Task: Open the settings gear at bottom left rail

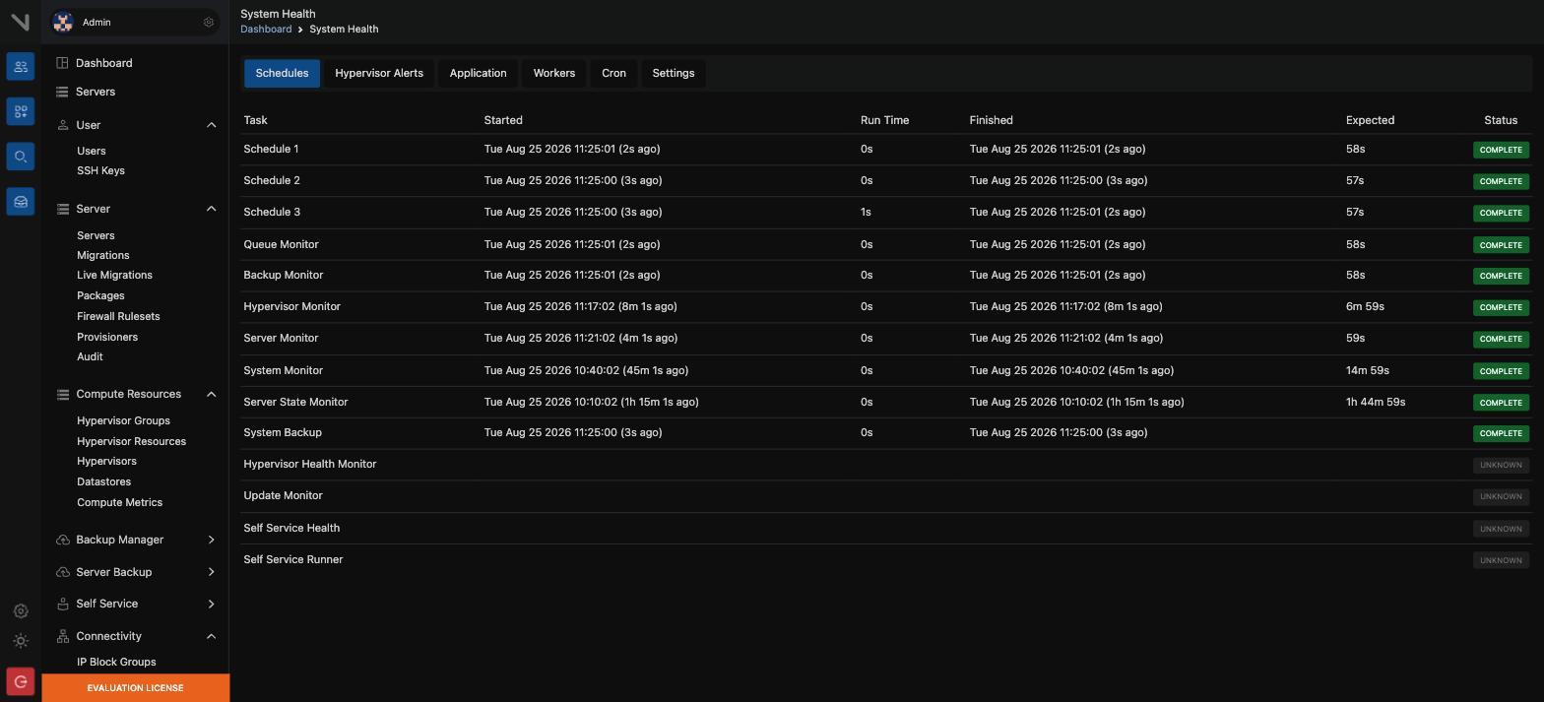Action: click(x=21, y=611)
